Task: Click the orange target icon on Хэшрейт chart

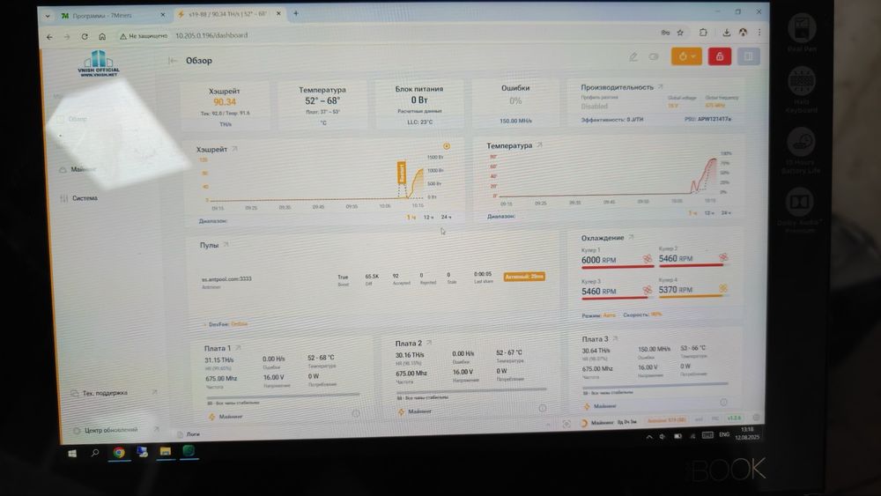Action: (447, 146)
